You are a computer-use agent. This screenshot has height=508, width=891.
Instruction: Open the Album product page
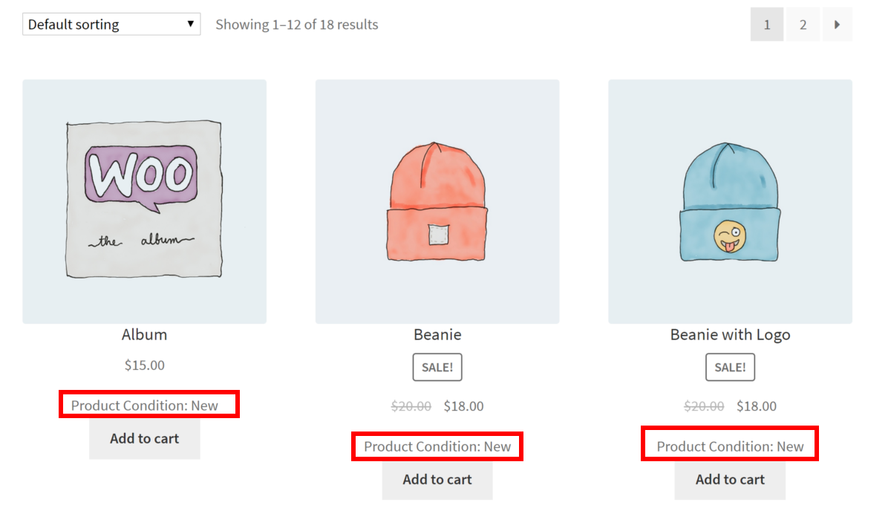click(x=144, y=334)
